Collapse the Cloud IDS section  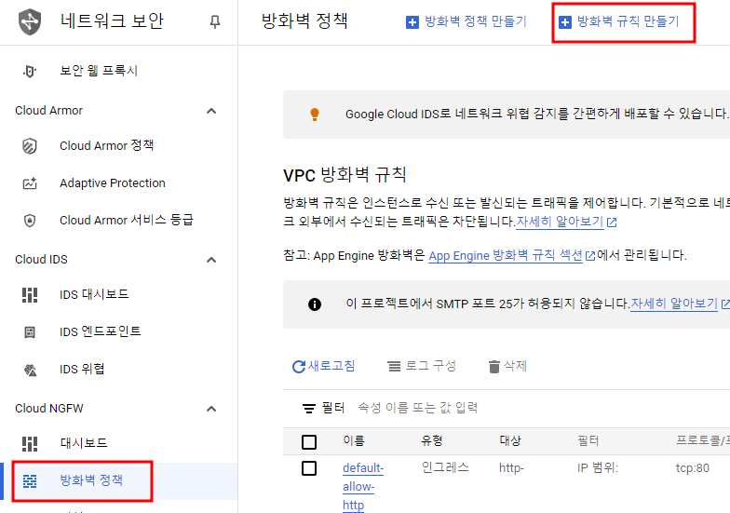click(x=211, y=260)
